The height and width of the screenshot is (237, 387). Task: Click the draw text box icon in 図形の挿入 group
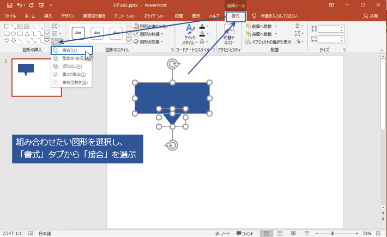tap(55, 34)
